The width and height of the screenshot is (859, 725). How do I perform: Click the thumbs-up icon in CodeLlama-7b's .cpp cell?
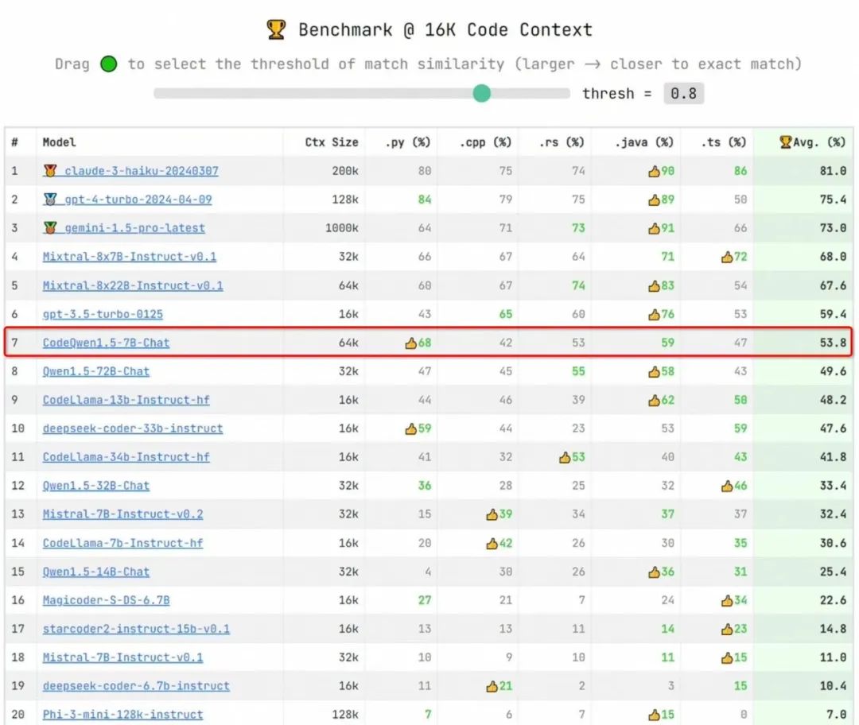(x=492, y=544)
